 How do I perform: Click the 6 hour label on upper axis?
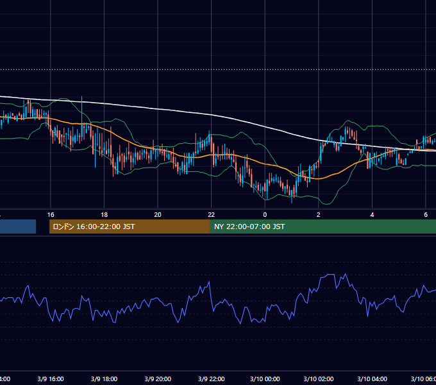(426, 214)
